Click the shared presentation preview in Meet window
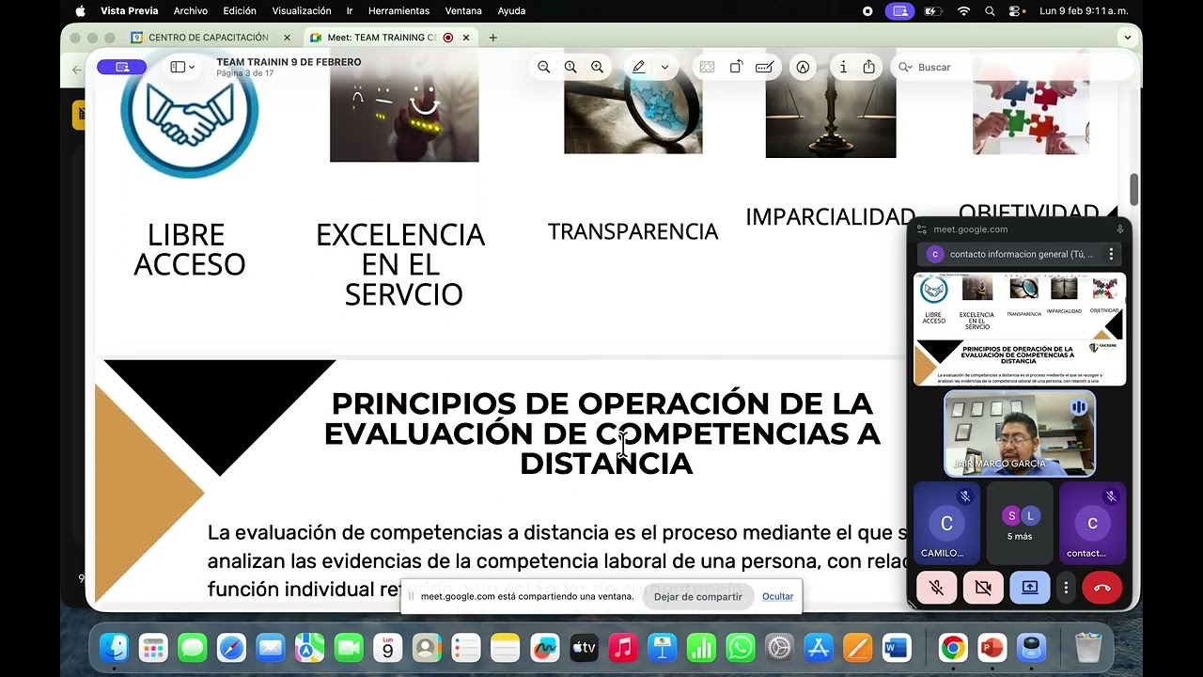 point(1020,329)
